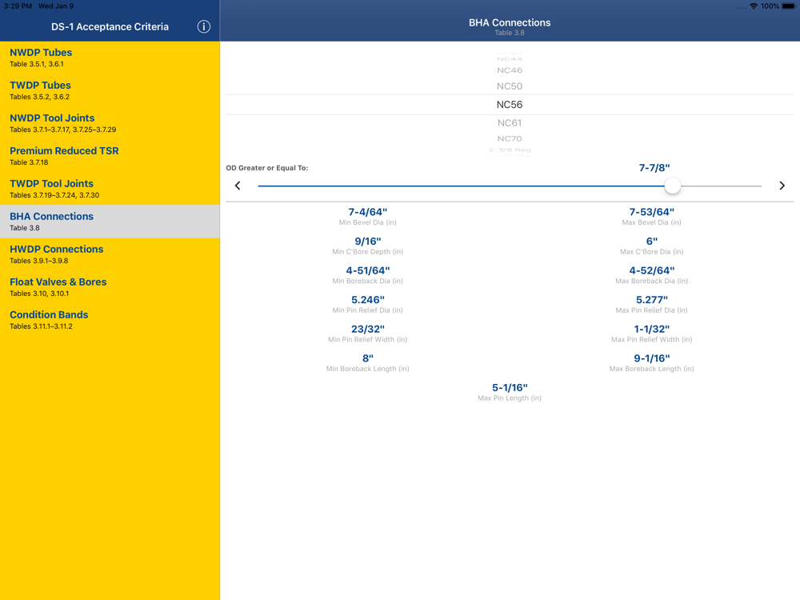
Task: Click the OD slider thumb
Action: point(673,186)
